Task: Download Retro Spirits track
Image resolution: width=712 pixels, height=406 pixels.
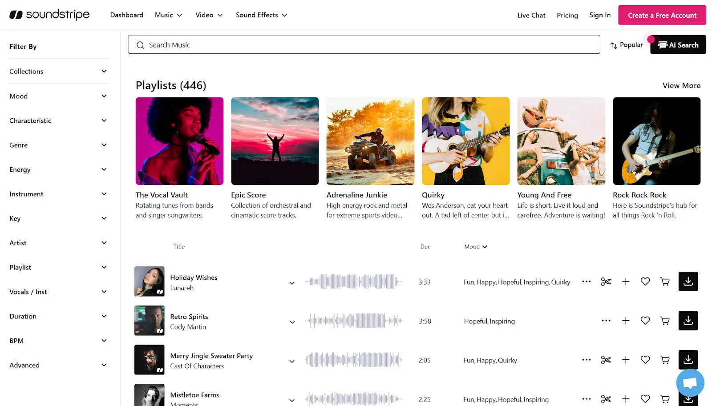Action: point(688,321)
